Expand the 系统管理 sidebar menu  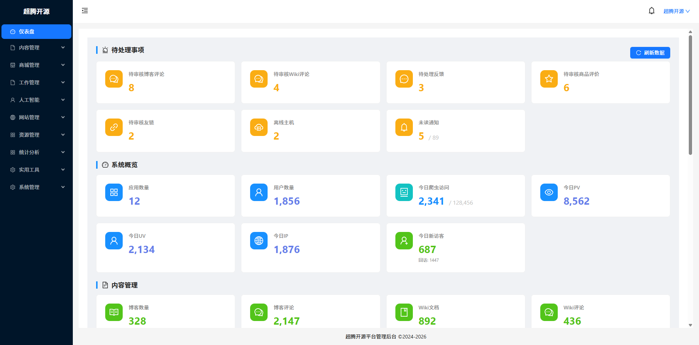coord(36,187)
